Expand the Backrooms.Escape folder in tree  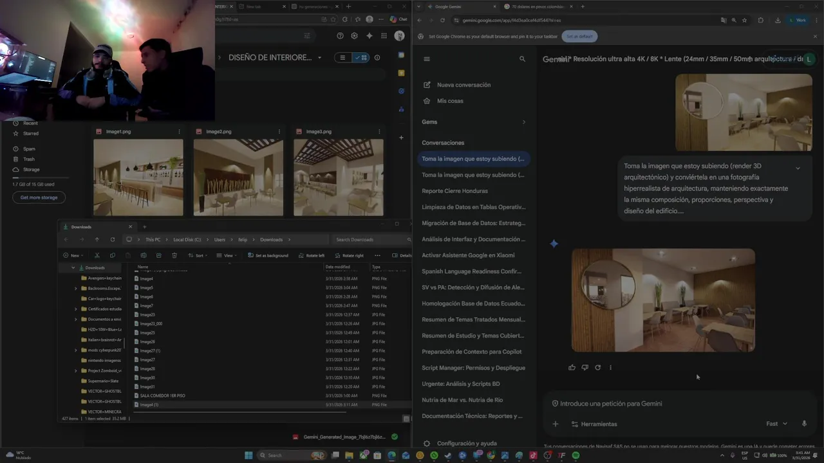click(x=75, y=289)
